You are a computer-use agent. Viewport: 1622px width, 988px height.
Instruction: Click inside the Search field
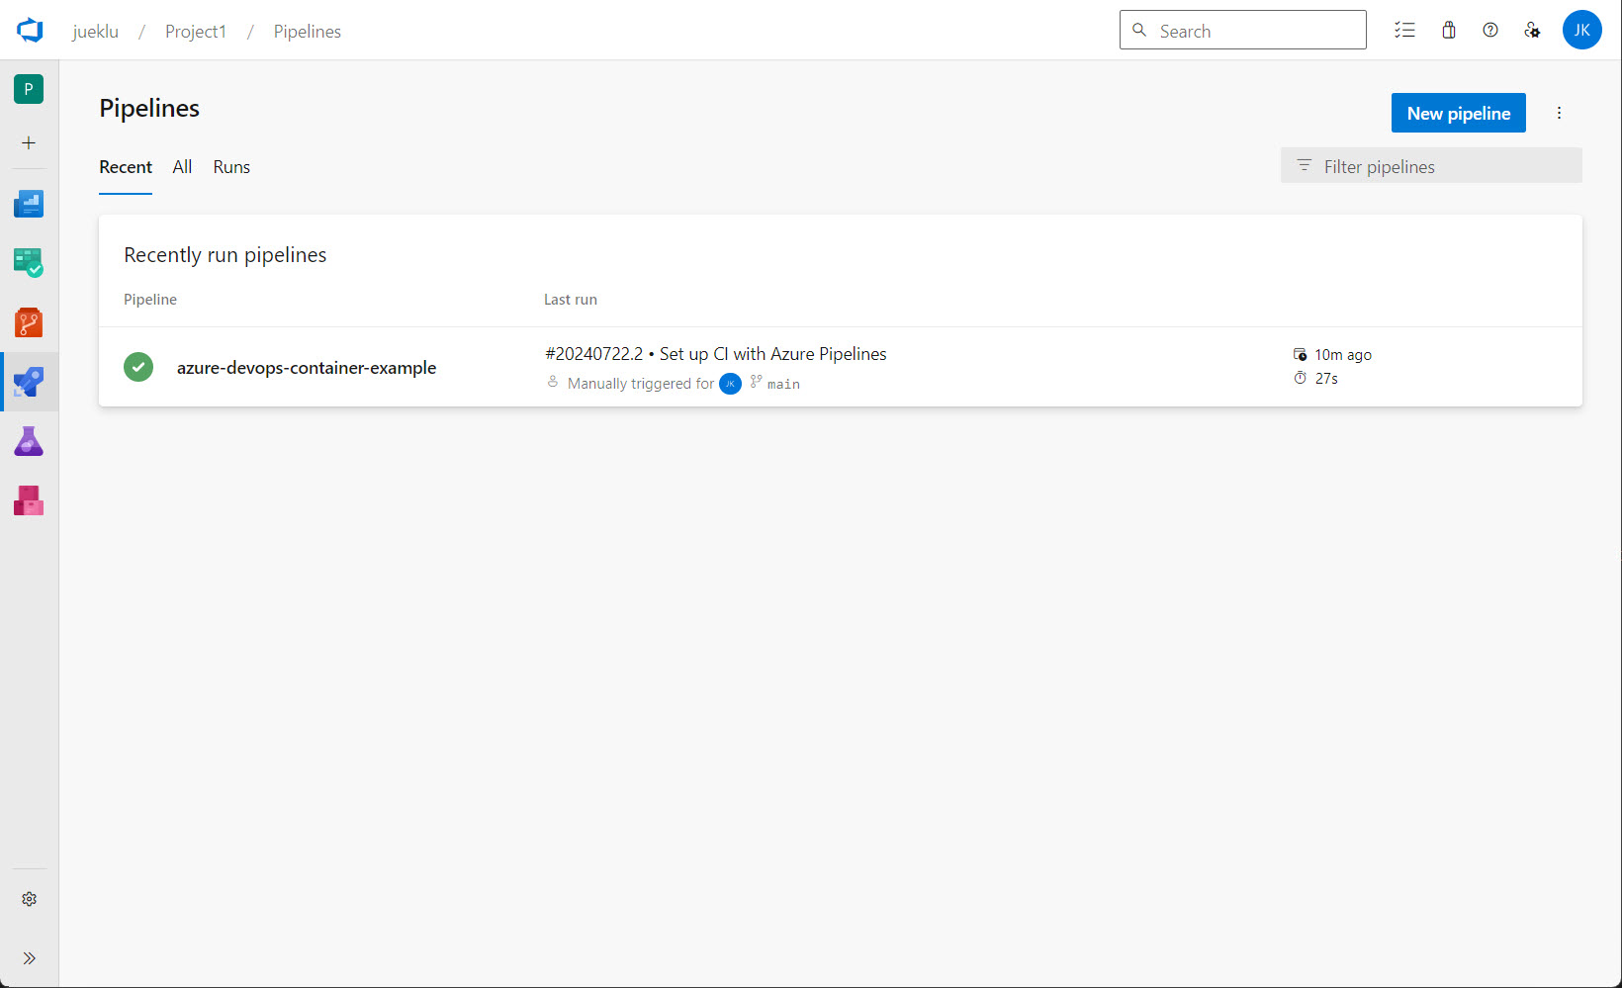[1242, 30]
